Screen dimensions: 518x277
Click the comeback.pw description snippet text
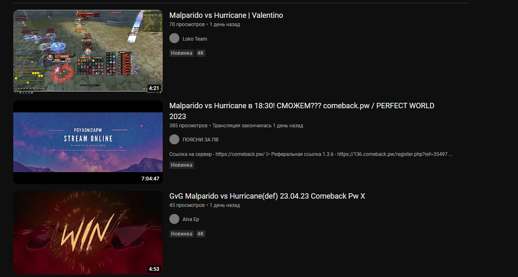(311, 154)
